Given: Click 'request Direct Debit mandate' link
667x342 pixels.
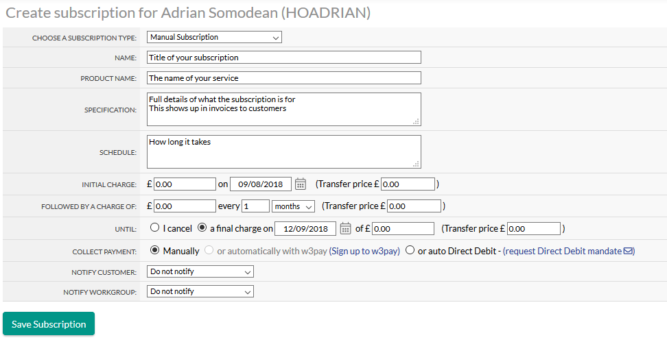Looking at the screenshot, I should point(563,252).
